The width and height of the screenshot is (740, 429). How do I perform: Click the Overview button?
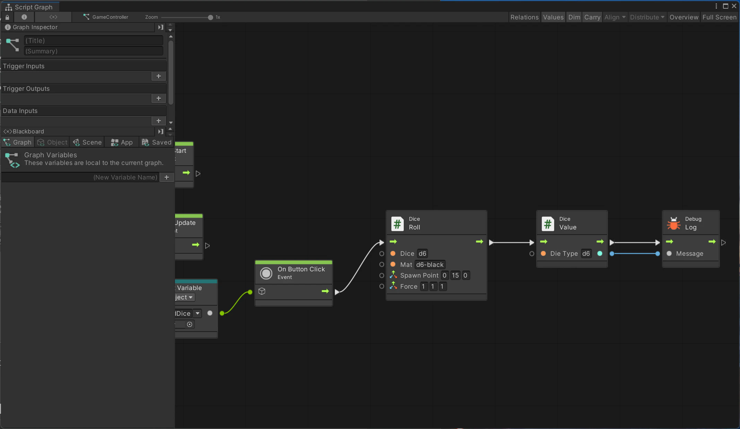coord(684,17)
